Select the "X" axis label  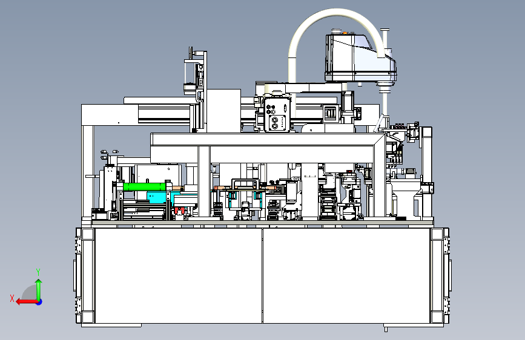coord(12,298)
